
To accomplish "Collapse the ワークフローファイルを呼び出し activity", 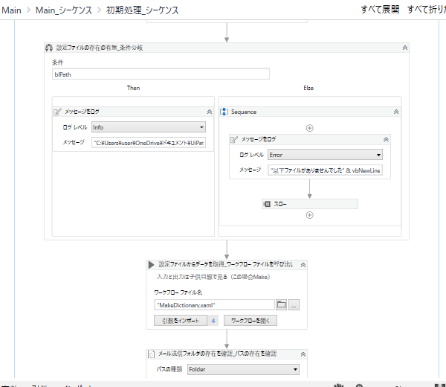I will click(x=303, y=265).
